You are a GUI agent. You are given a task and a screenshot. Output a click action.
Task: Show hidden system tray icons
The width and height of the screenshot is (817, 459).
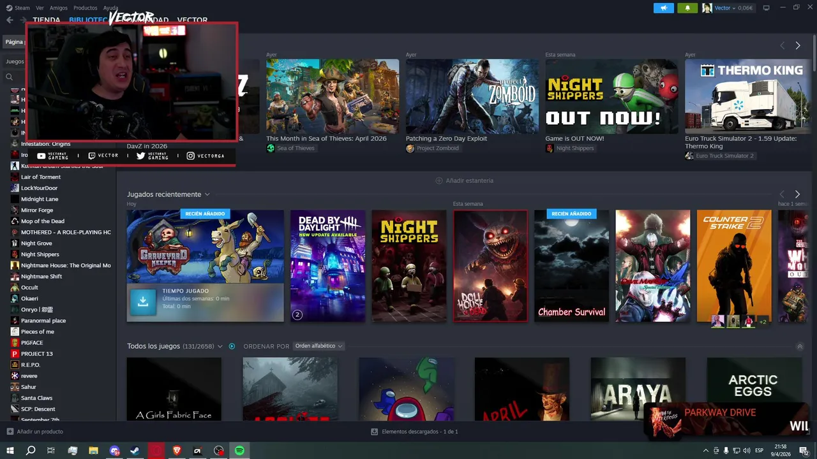(x=705, y=451)
